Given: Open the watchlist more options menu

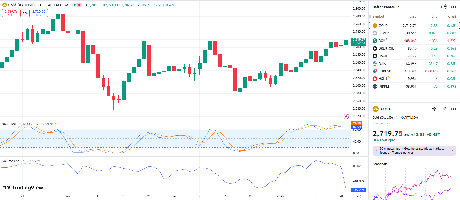Looking at the screenshot, I should pos(453,7).
